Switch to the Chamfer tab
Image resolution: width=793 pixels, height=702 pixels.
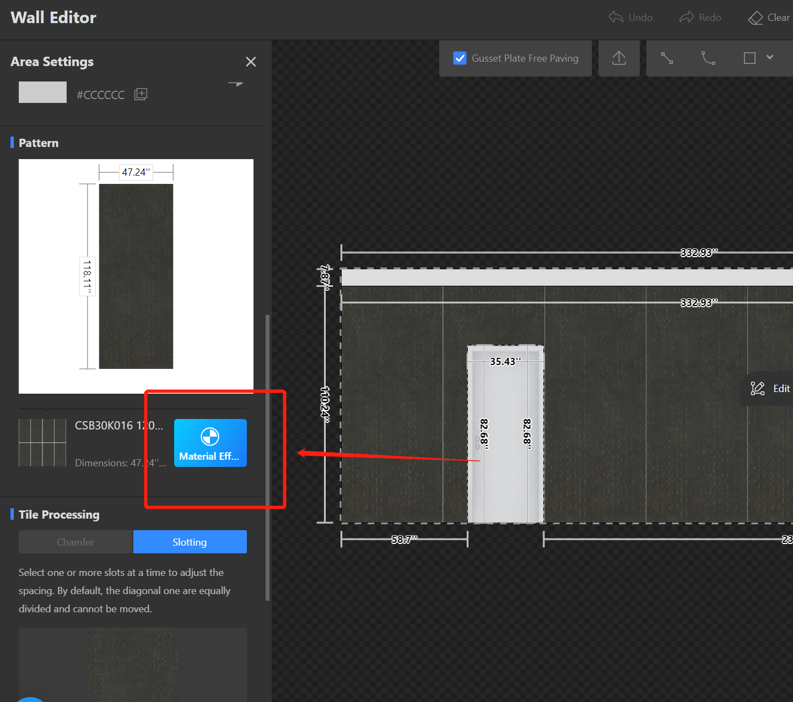[75, 542]
